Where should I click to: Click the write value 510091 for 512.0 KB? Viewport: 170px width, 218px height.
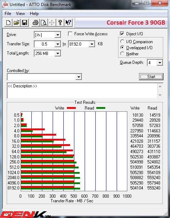click(x=137, y=167)
